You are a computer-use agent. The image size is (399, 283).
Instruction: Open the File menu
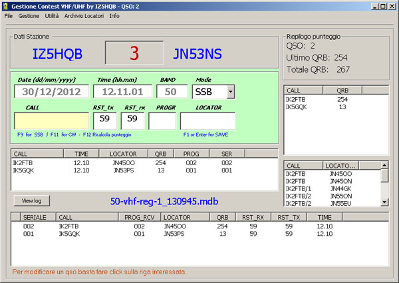click(x=9, y=15)
